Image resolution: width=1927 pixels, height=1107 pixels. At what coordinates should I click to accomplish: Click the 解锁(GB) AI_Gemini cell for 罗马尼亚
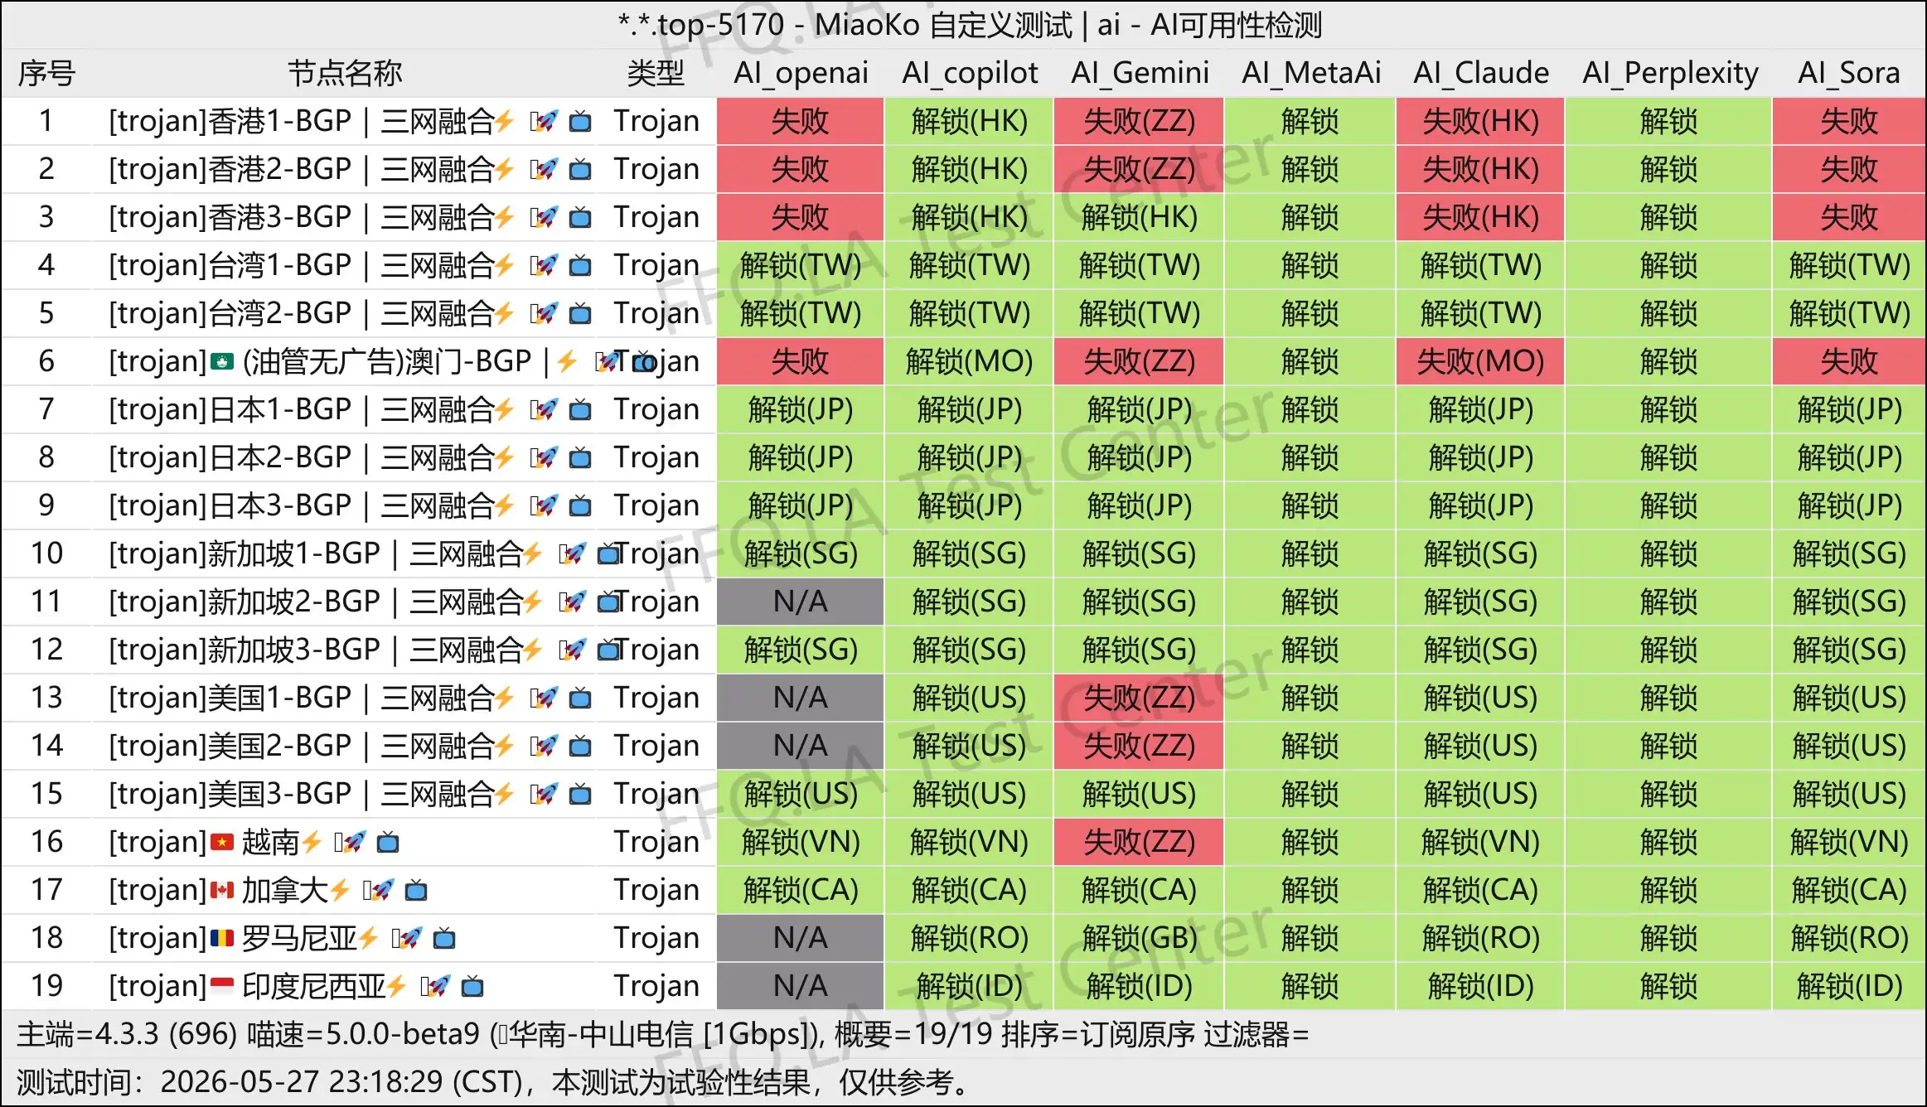coord(1140,939)
